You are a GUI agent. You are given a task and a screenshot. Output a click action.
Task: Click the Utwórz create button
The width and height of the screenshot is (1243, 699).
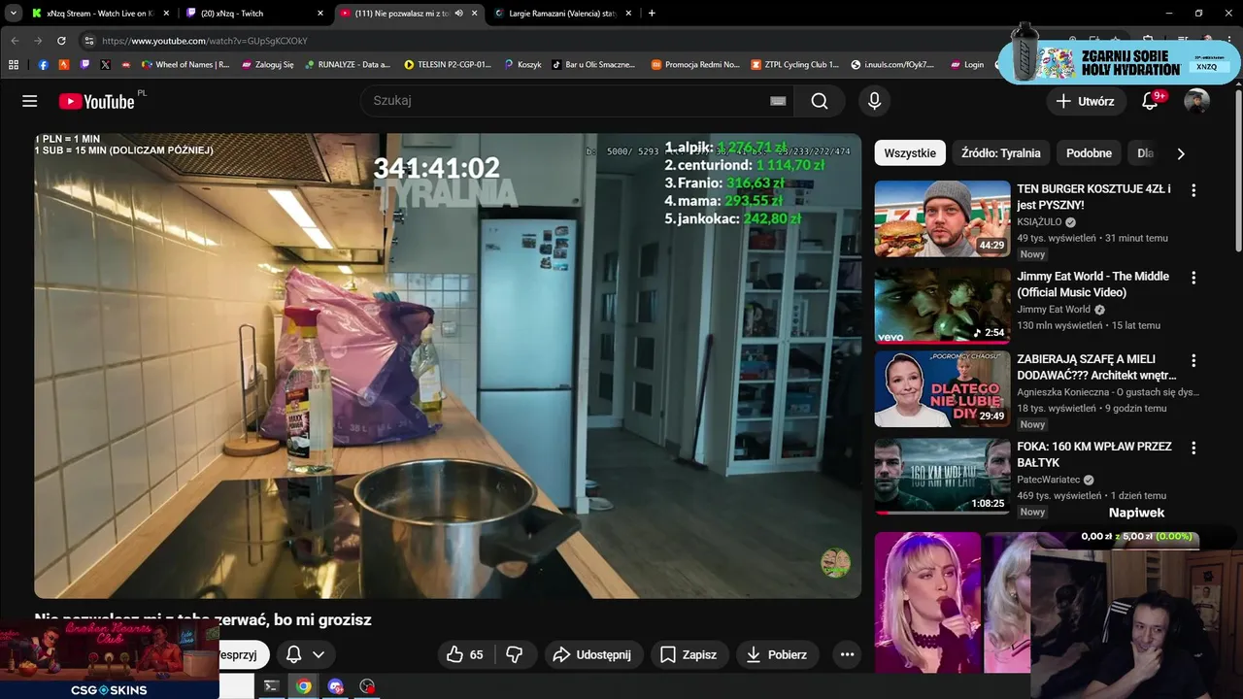pyautogui.click(x=1086, y=101)
